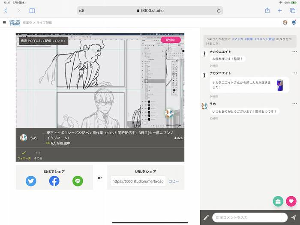Open the その他 more options menu

point(38,155)
